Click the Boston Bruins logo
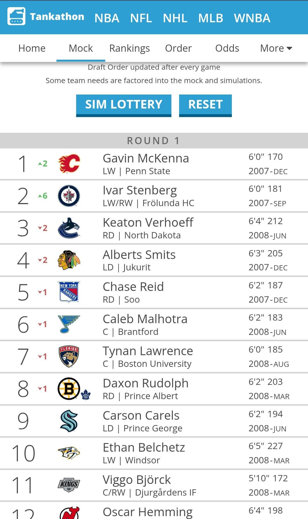Image resolution: width=308 pixels, height=519 pixels. (69, 389)
